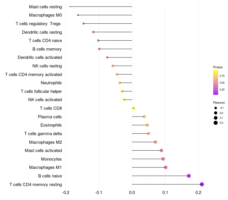The height and width of the screenshot is (200, 228).
Task: Select the Mast cells resting data point
Action: [70, 7]
